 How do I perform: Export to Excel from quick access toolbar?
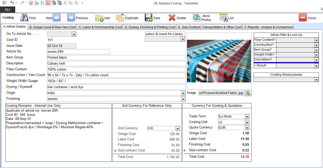click(x=54, y=3)
